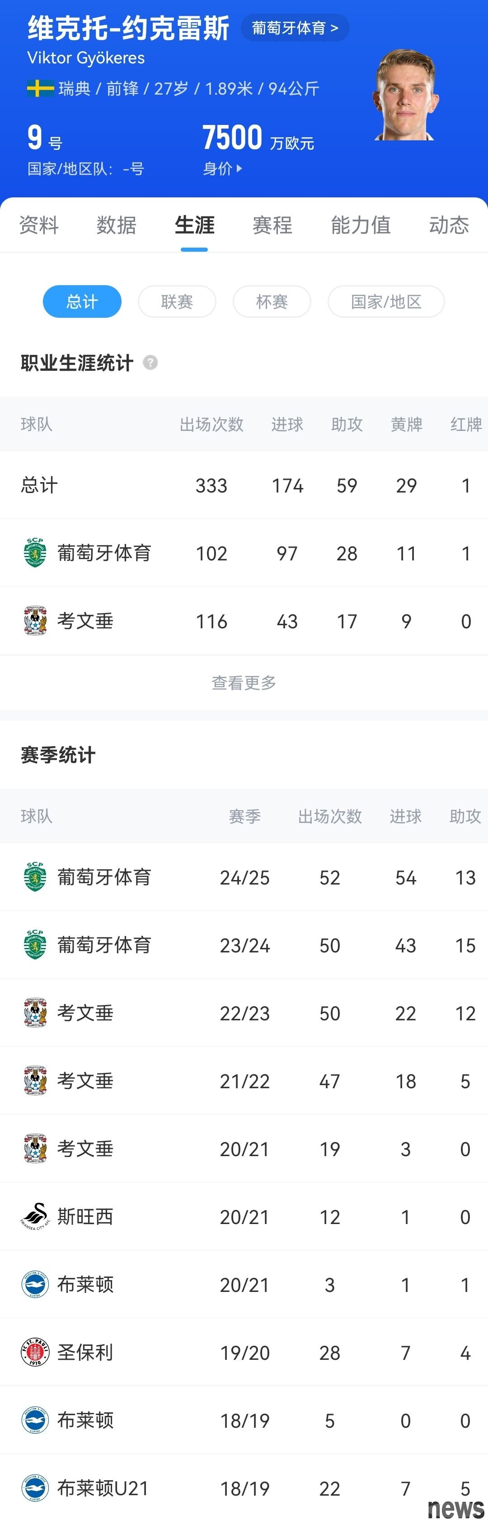This screenshot has width=488, height=1521.
Task: Click Brighton crest in the 20/21 row
Action: coord(35,1284)
